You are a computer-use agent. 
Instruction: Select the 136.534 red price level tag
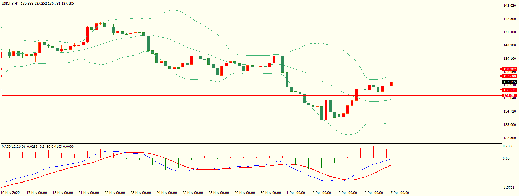[510, 90]
